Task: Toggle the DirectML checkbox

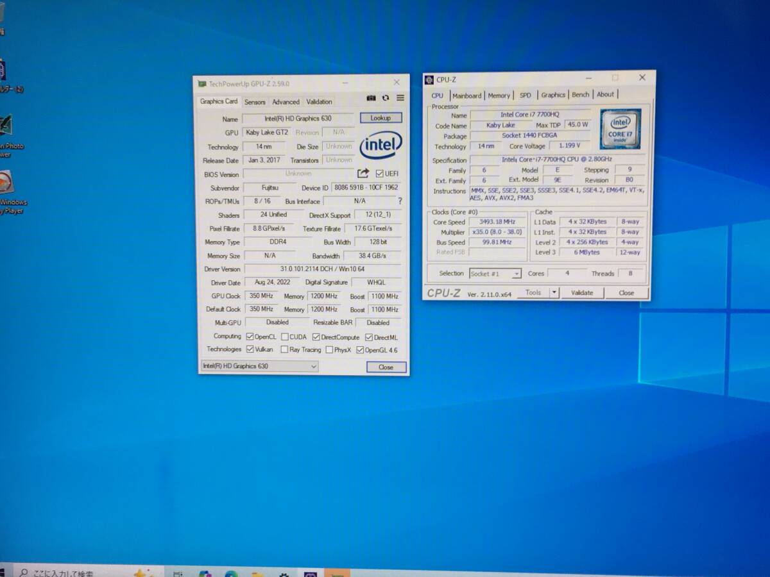Action: (x=369, y=337)
